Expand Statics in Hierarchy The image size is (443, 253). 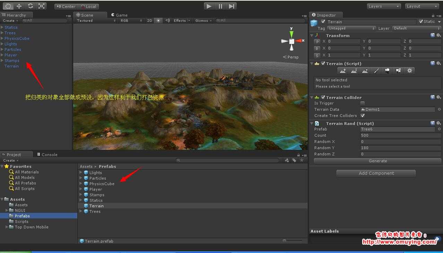(x=2, y=27)
